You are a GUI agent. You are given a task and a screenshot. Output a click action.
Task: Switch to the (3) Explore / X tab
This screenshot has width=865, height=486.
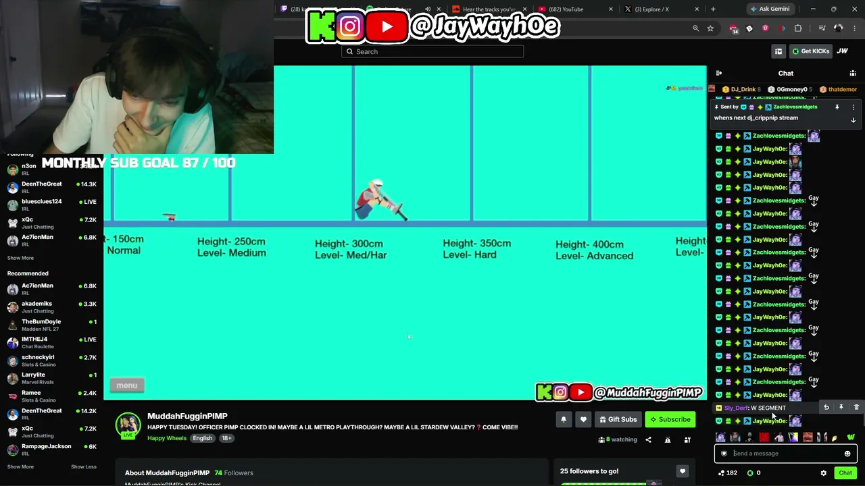click(x=651, y=9)
